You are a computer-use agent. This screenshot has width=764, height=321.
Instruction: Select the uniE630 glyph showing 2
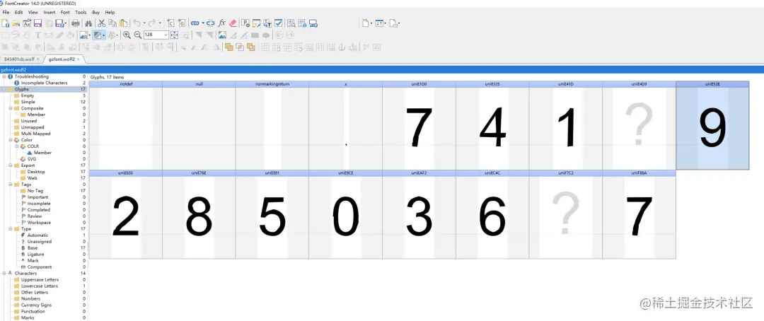tap(126, 214)
